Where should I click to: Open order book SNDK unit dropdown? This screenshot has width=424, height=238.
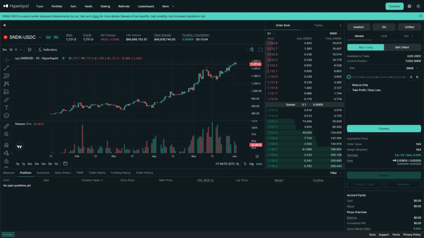point(335,33)
